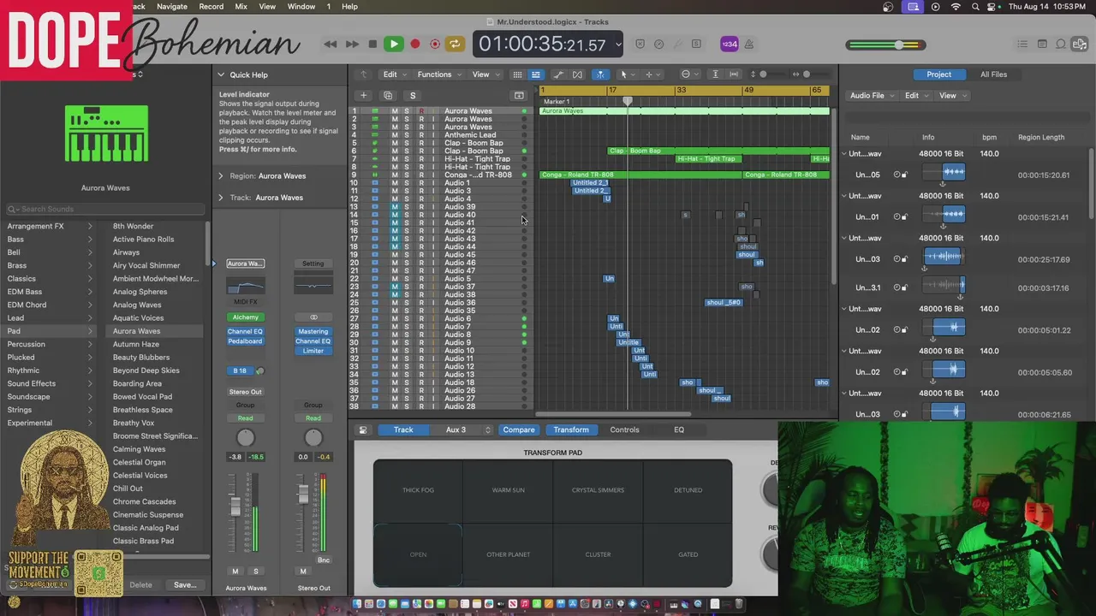This screenshot has height=616, width=1096.
Task: Click the Add Track plus button
Action: click(x=363, y=96)
